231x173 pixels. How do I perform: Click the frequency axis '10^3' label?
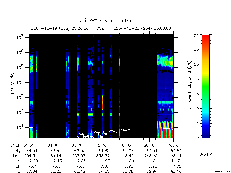coord(20,97)
